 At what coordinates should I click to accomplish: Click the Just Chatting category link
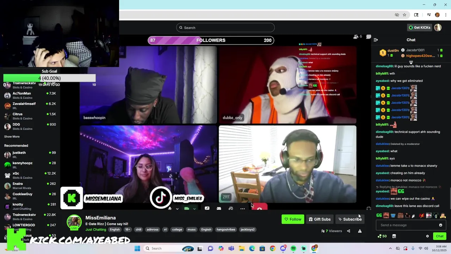click(x=96, y=229)
